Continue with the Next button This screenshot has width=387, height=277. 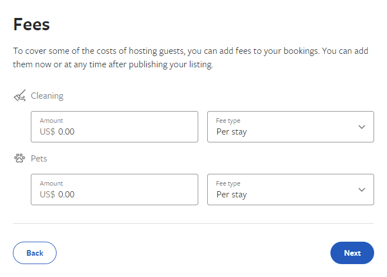pos(352,253)
